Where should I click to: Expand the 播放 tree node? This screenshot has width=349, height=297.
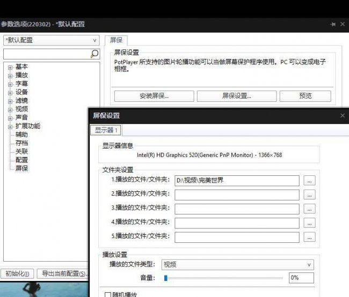coord(10,76)
